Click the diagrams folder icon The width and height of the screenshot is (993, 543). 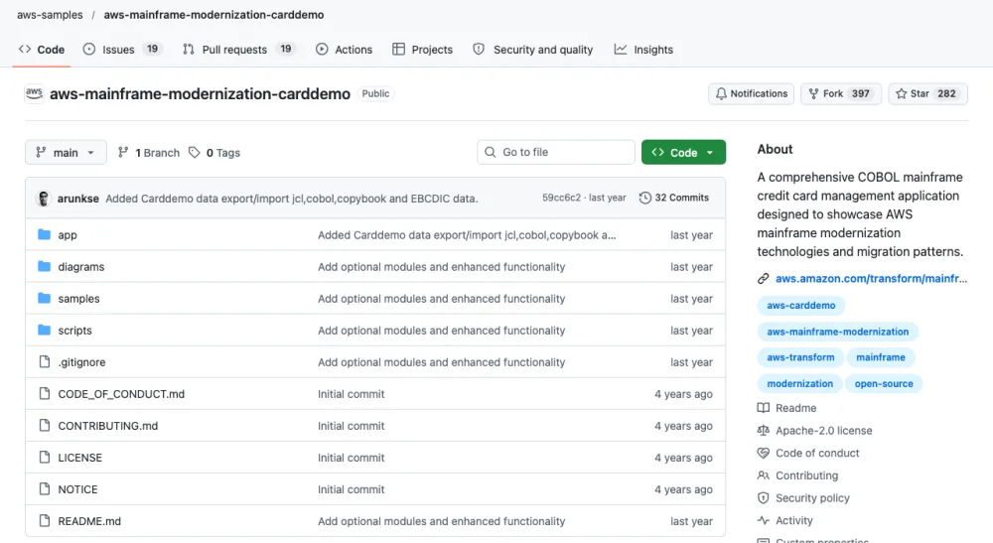tap(45, 266)
